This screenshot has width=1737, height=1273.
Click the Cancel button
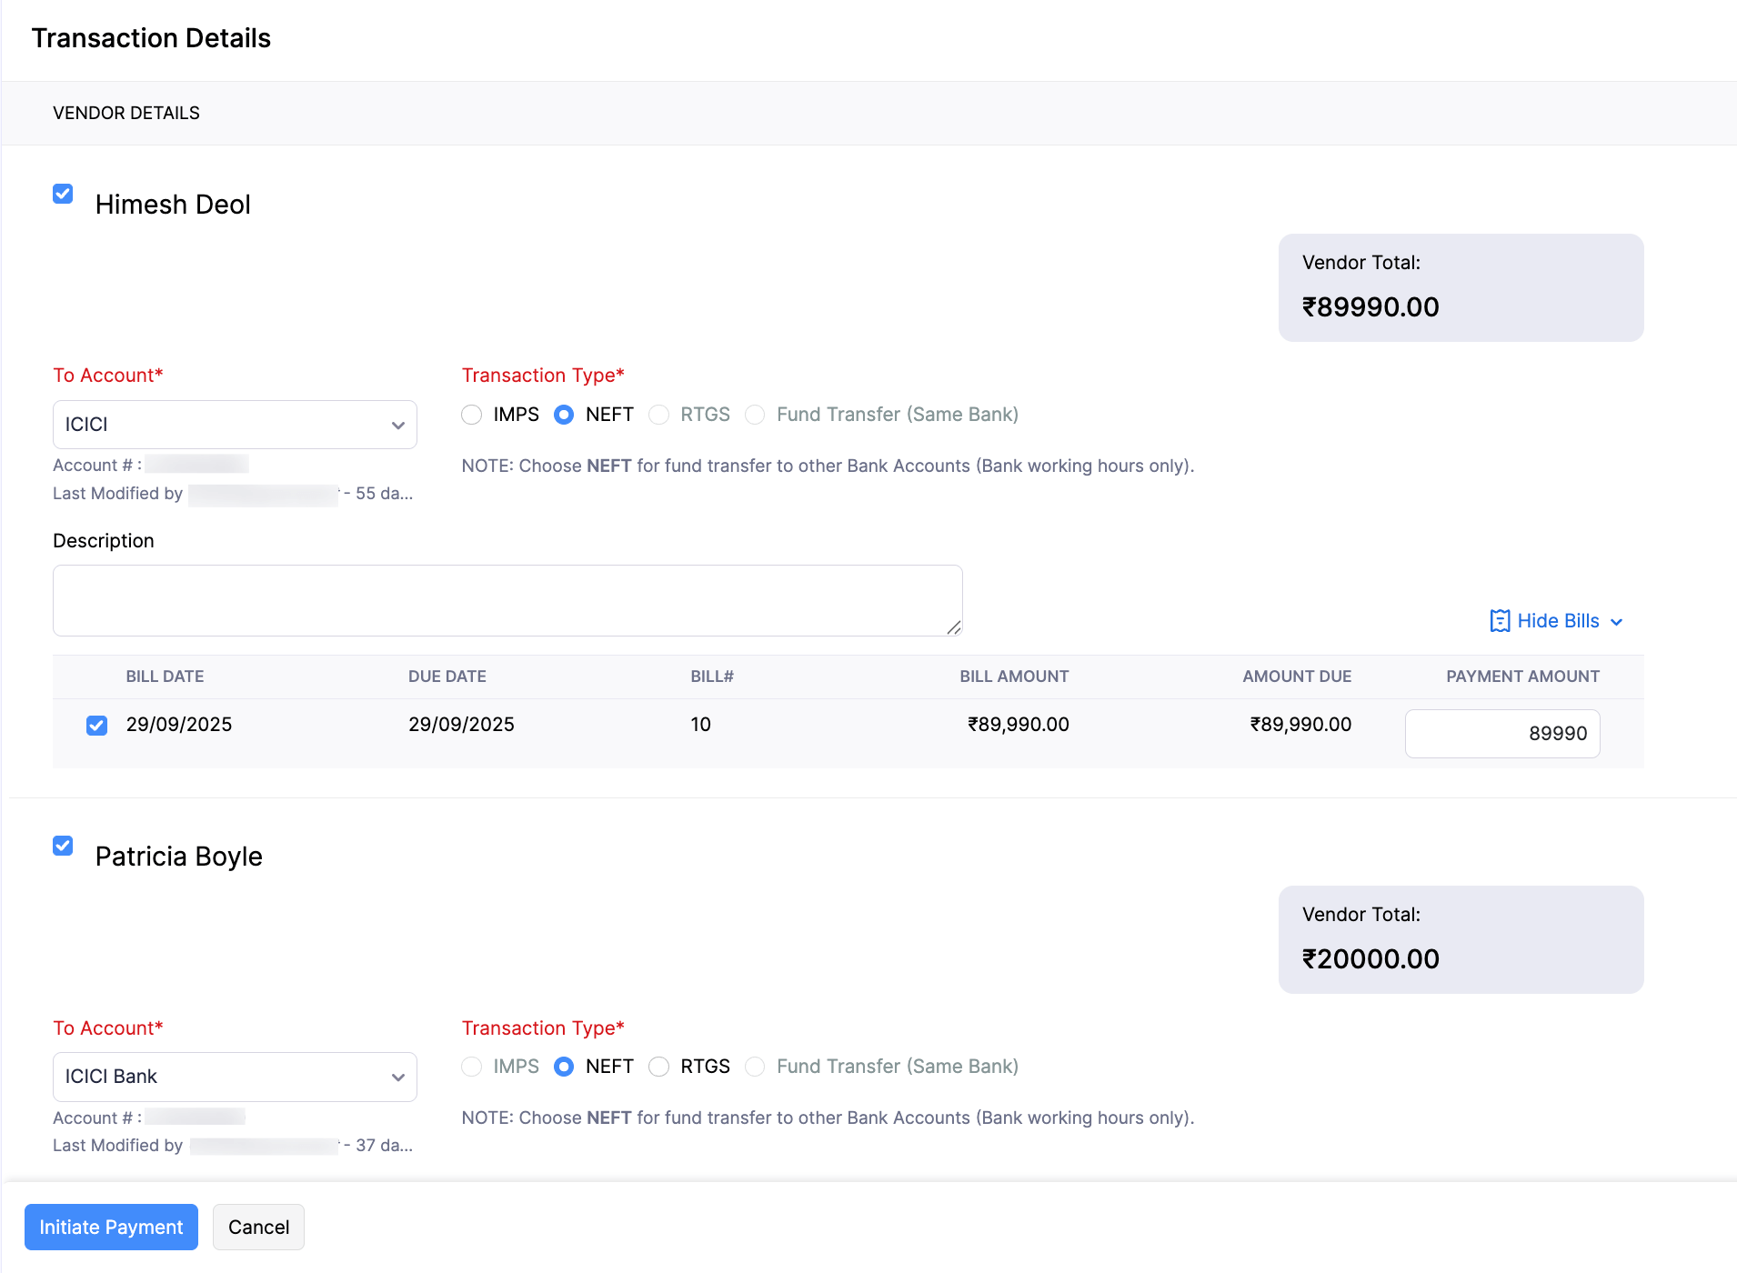(258, 1227)
